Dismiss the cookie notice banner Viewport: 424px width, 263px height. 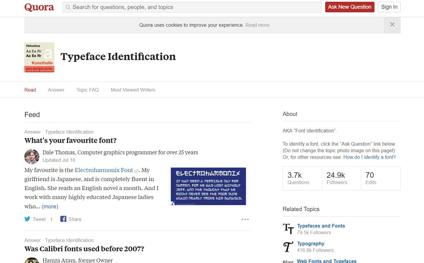pyautogui.click(x=392, y=25)
